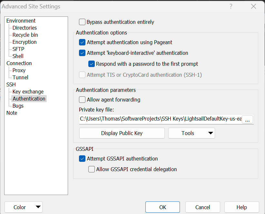265x214 pixels.
Task: Click "Display Public Key"
Action: 122,133
